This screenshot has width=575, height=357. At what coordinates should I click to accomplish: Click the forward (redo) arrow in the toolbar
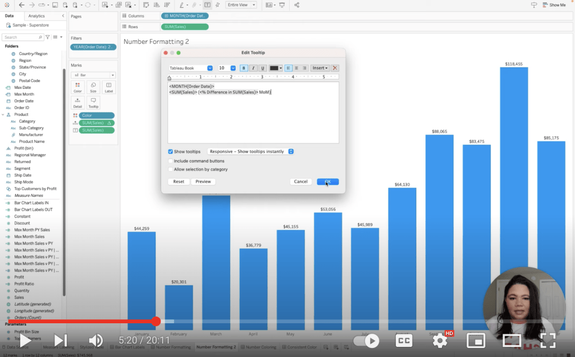[32, 5]
